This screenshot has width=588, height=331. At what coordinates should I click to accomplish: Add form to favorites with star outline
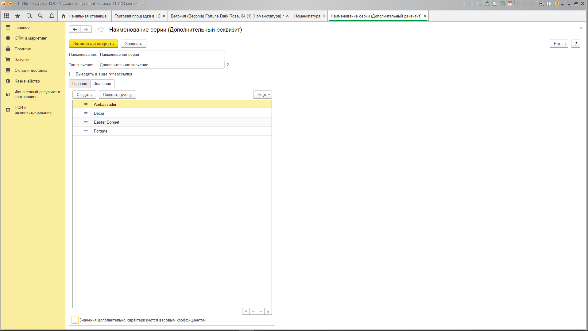[x=101, y=30]
